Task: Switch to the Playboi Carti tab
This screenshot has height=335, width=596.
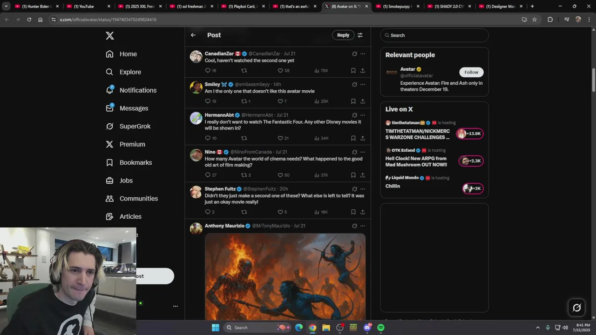Action: (243, 7)
